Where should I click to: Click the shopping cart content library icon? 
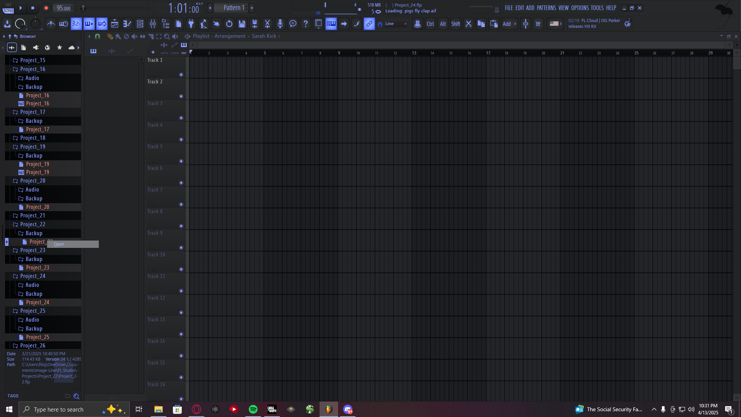pos(538,24)
